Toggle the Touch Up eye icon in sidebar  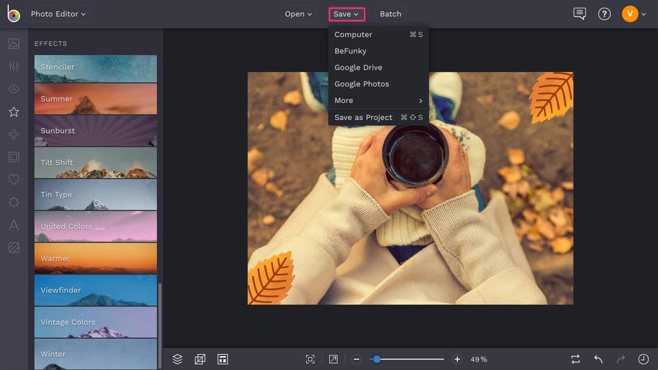(x=13, y=89)
